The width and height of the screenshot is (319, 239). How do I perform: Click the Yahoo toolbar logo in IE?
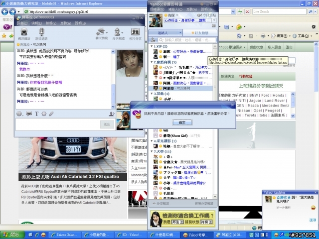(x=8, y=27)
